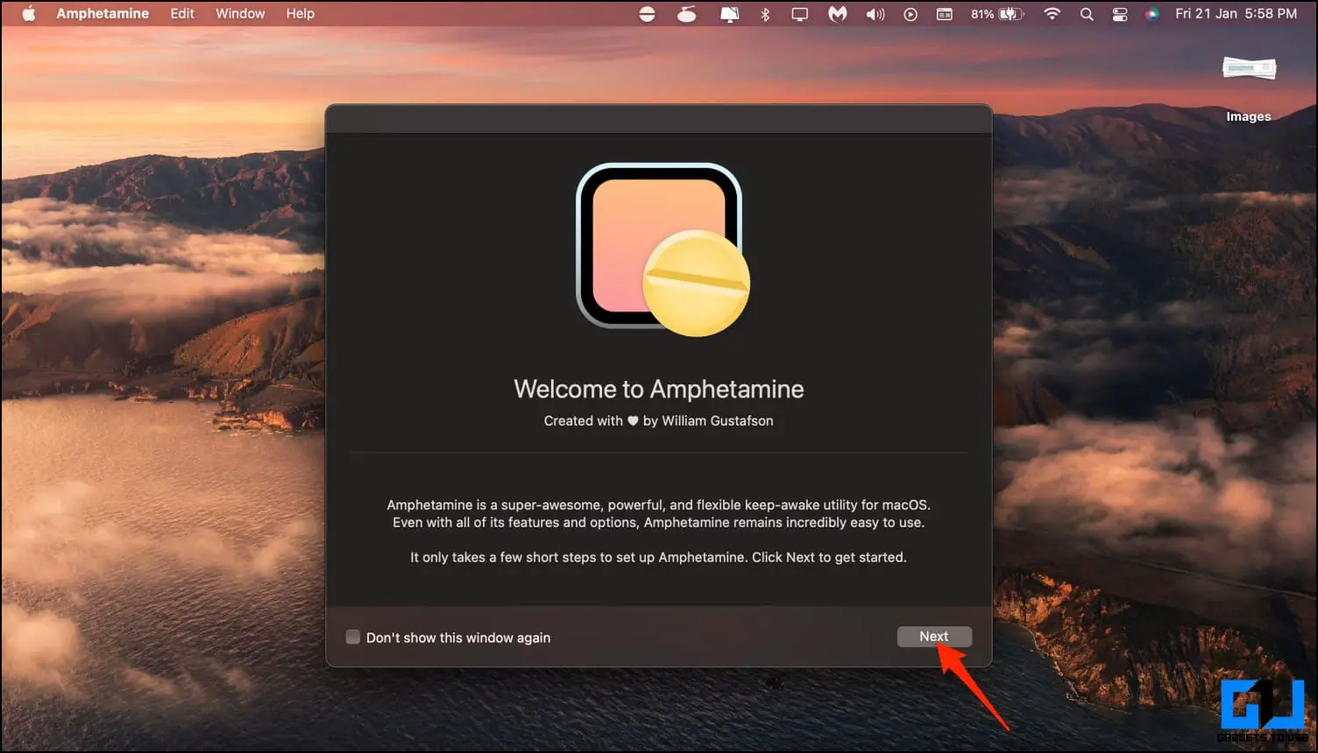The width and height of the screenshot is (1318, 753).
Task: Open Spotlight search
Action: point(1087,14)
